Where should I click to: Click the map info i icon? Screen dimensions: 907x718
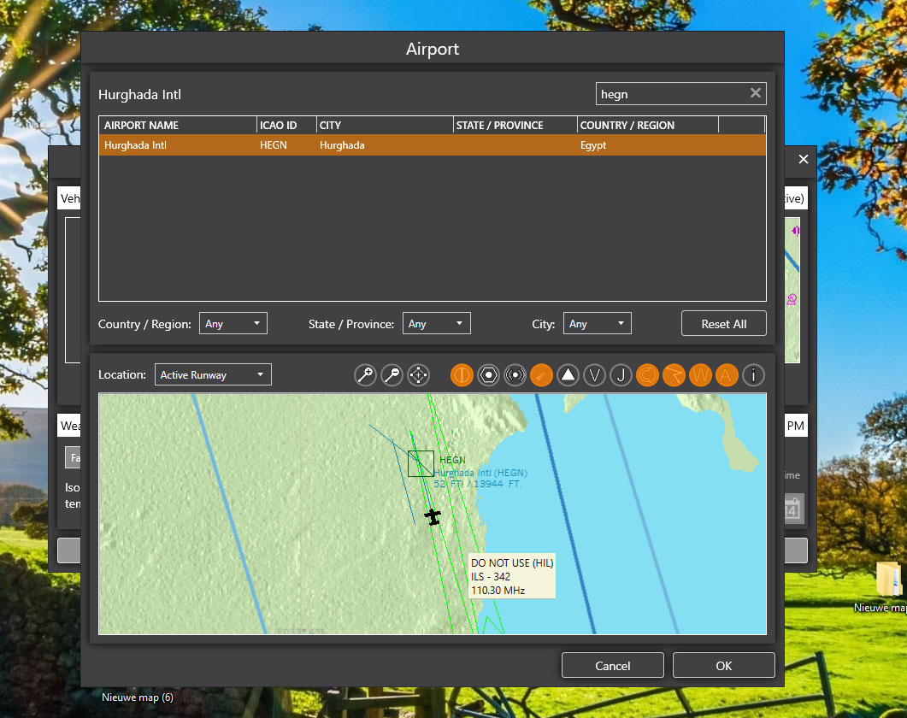pos(753,375)
